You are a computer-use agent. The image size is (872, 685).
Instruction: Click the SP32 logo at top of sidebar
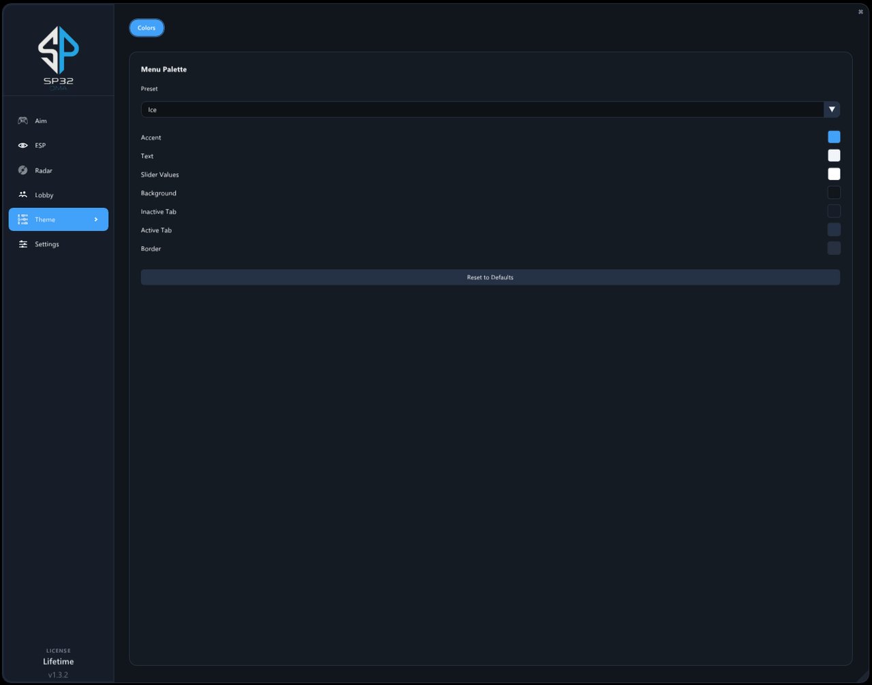[59, 59]
